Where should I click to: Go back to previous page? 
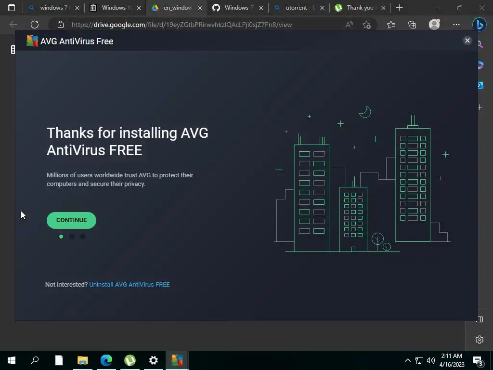13,25
